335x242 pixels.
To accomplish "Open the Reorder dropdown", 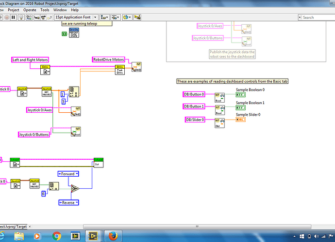I will pyautogui.click(x=127, y=17).
